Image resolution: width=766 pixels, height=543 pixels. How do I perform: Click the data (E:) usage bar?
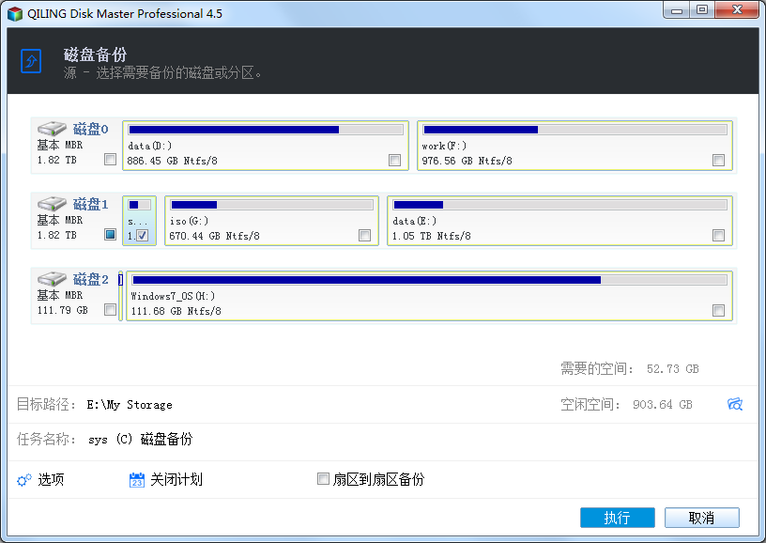(559, 205)
